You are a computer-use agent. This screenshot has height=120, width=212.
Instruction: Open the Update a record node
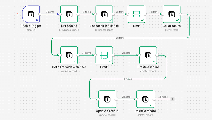pos(107,99)
